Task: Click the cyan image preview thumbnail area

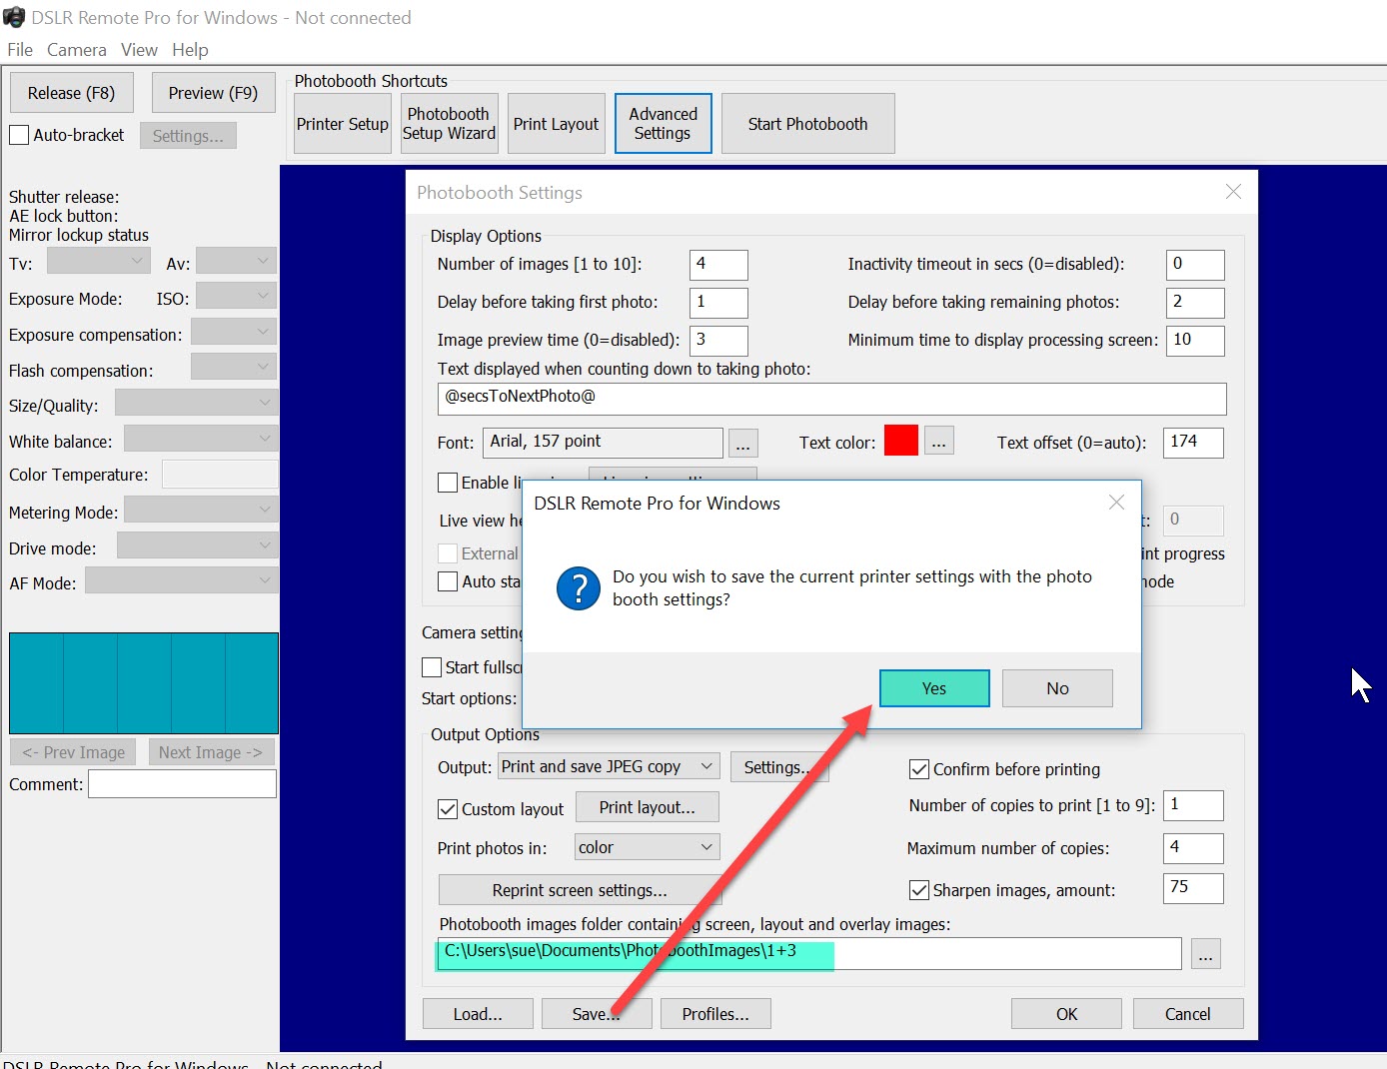Action: [x=144, y=683]
